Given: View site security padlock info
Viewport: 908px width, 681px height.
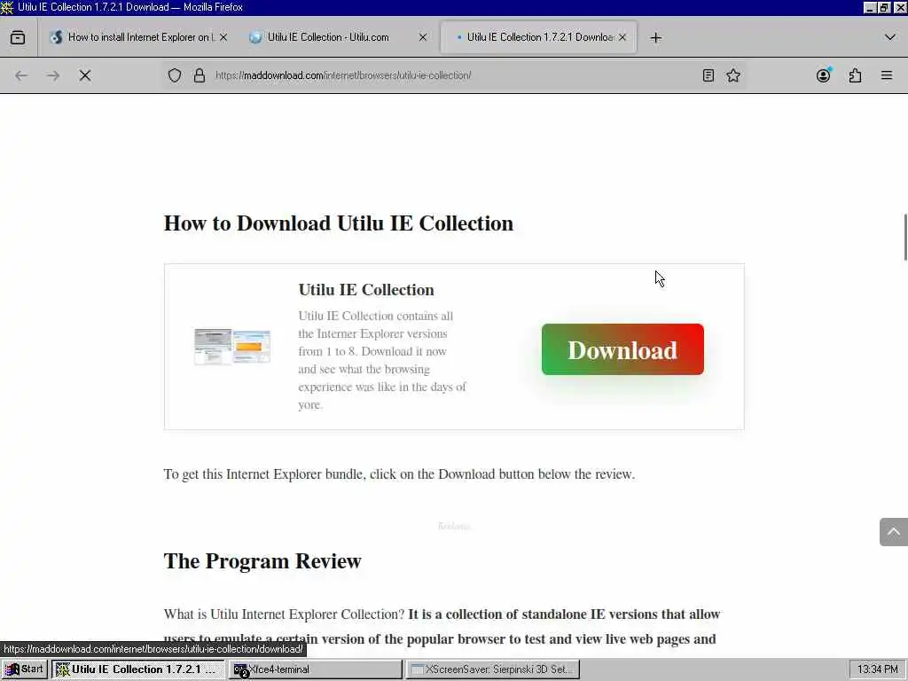Looking at the screenshot, I should click(200, 75).
